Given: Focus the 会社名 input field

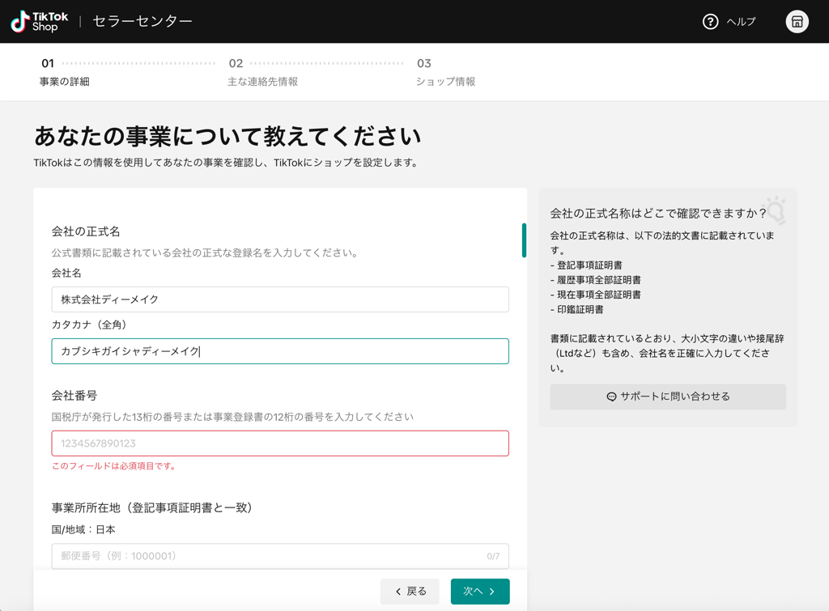Looking at the screenshot, I should coord(280,299).
